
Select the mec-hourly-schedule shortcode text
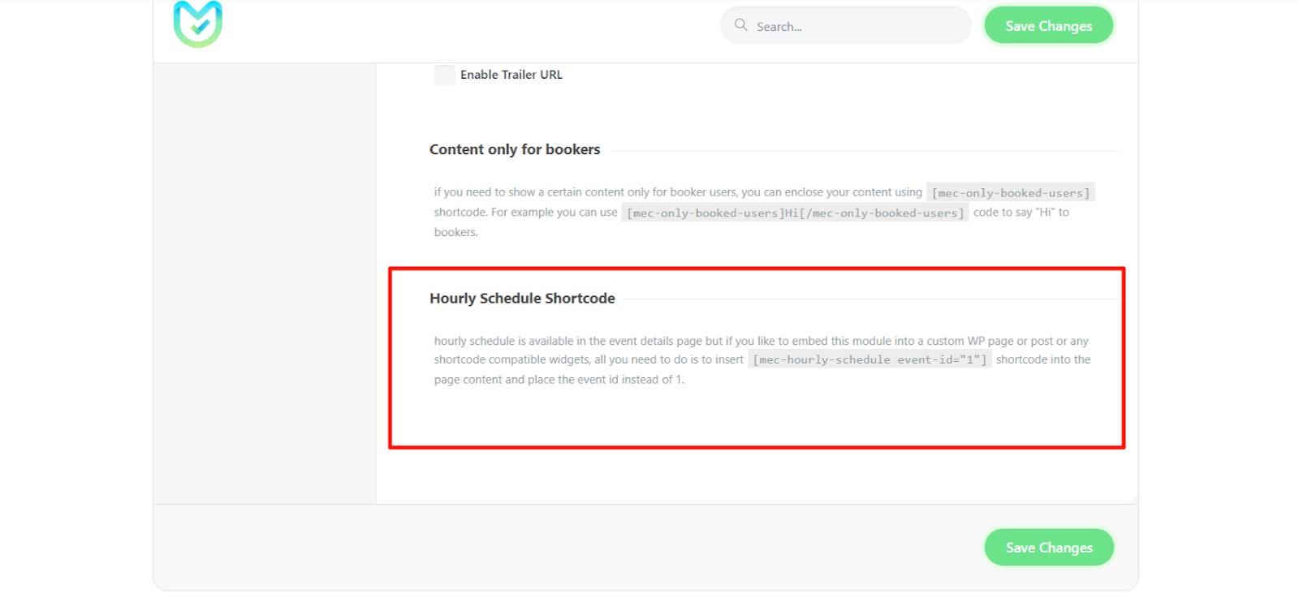pos(870,359)
